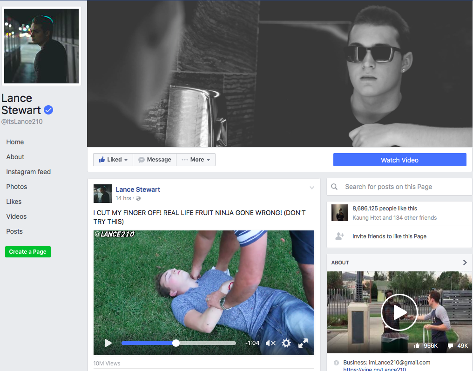This screenshot has width=473, height=371.
Task: Open the page profile picture
Action: [x=41, y=46]
